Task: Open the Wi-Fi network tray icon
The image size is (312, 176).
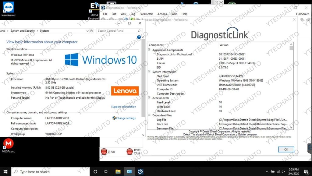Action: (278, 172)
